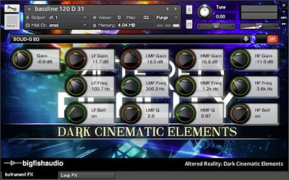Click the 15.3 dB LMF Gain value
This screenshot has width=289, height=180.
(x=155, y=62)
